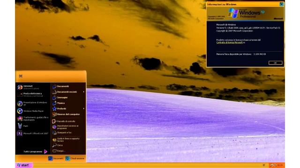Click the tray icon next to the clock
This screenshot has width=300, height=168.
pyautogui.click(x=275, y=165)
